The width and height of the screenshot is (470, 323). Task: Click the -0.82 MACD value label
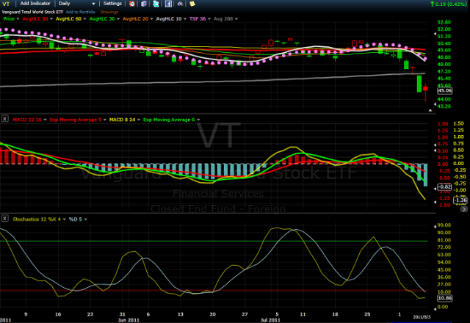coord(444,186)
